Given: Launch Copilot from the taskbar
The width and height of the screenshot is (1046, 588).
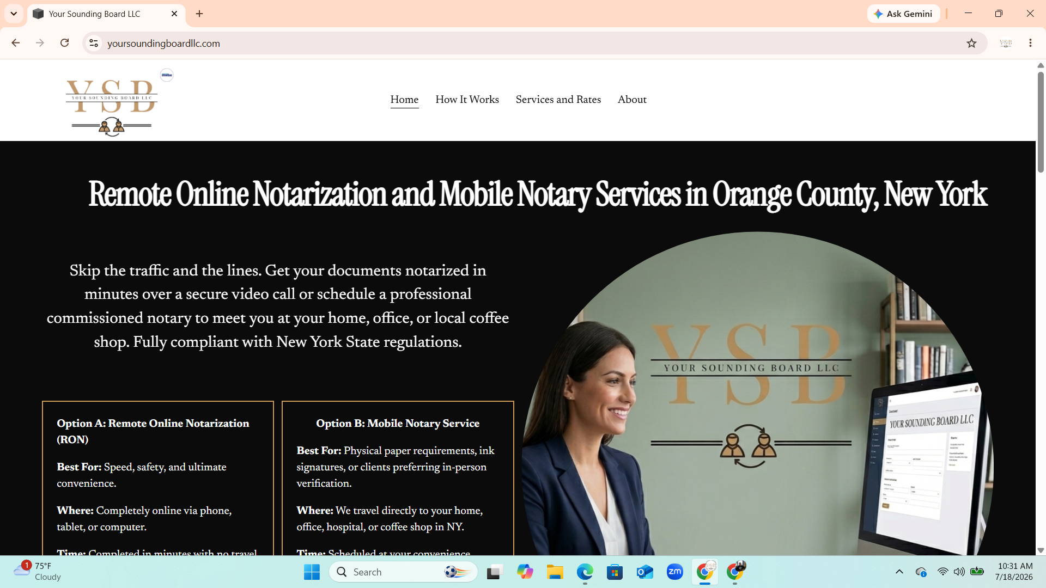Looking at the screenshot, I should (x=525, y=572).
